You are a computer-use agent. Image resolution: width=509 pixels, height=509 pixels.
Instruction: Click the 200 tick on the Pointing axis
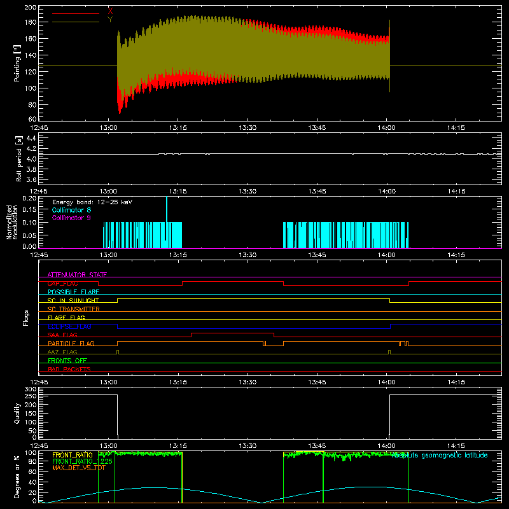[31, 8]
